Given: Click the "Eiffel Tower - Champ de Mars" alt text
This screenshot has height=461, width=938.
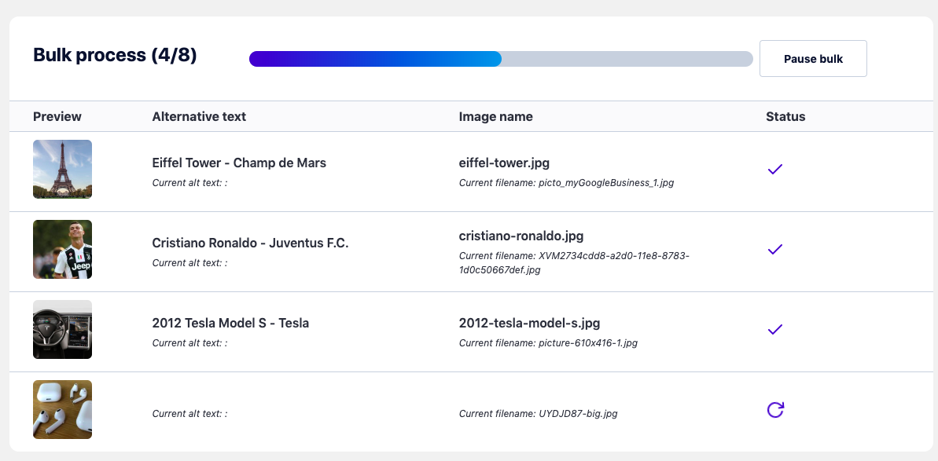Looking at the screenshot, I should pyautogui.click(x=239, y=163).
